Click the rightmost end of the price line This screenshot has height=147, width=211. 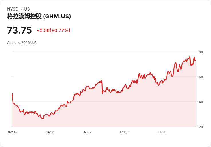[195, 60]
